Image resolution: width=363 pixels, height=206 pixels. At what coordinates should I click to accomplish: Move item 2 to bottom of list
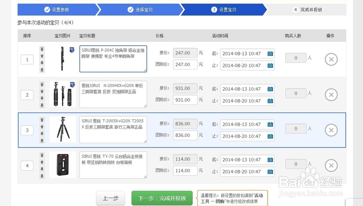pos(42,105)
